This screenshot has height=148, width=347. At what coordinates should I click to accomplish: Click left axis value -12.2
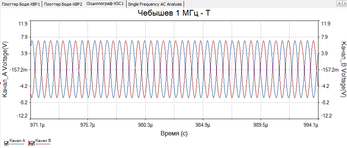[22, 116]
